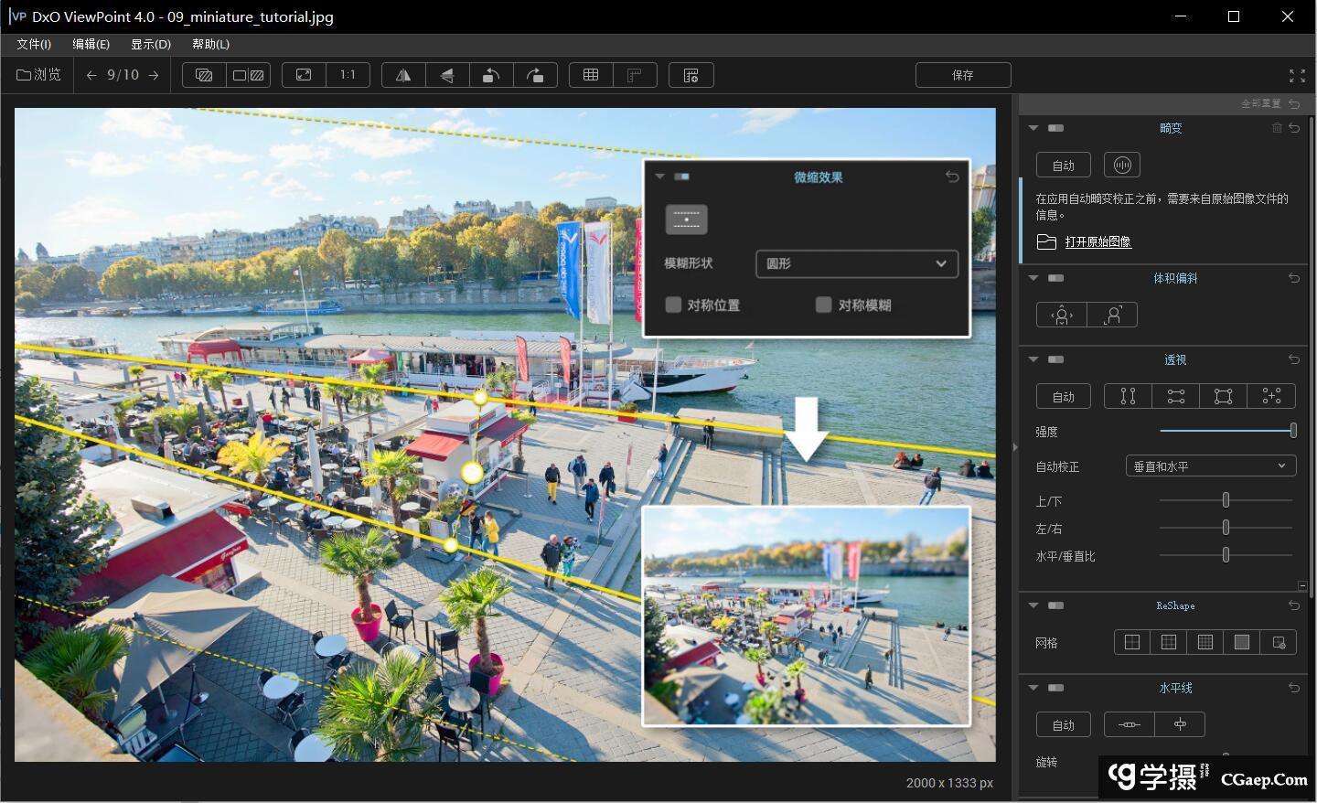The width and height of the screenshot is (1317, 803).
Task: Toggle the ReShape panel switch
Action: click(1055, 605)
